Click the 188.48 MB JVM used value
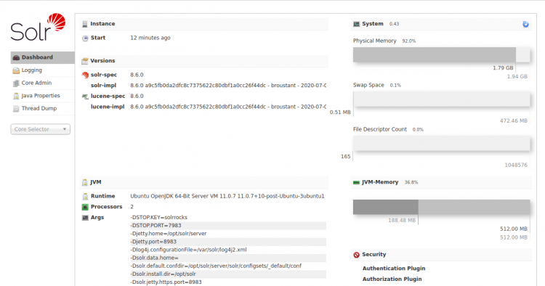Screen dimensions: 545x286 tap(402, 221)
